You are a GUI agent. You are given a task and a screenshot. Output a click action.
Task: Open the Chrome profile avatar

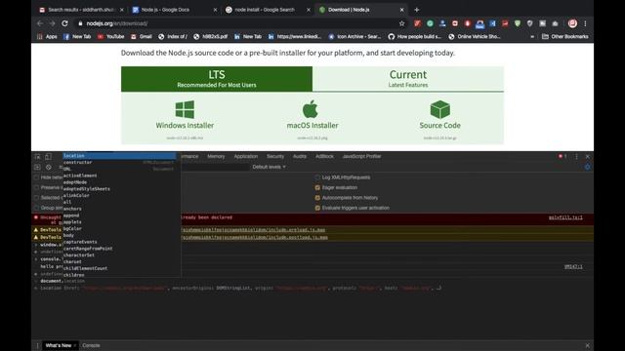click(x=572, y=23)
